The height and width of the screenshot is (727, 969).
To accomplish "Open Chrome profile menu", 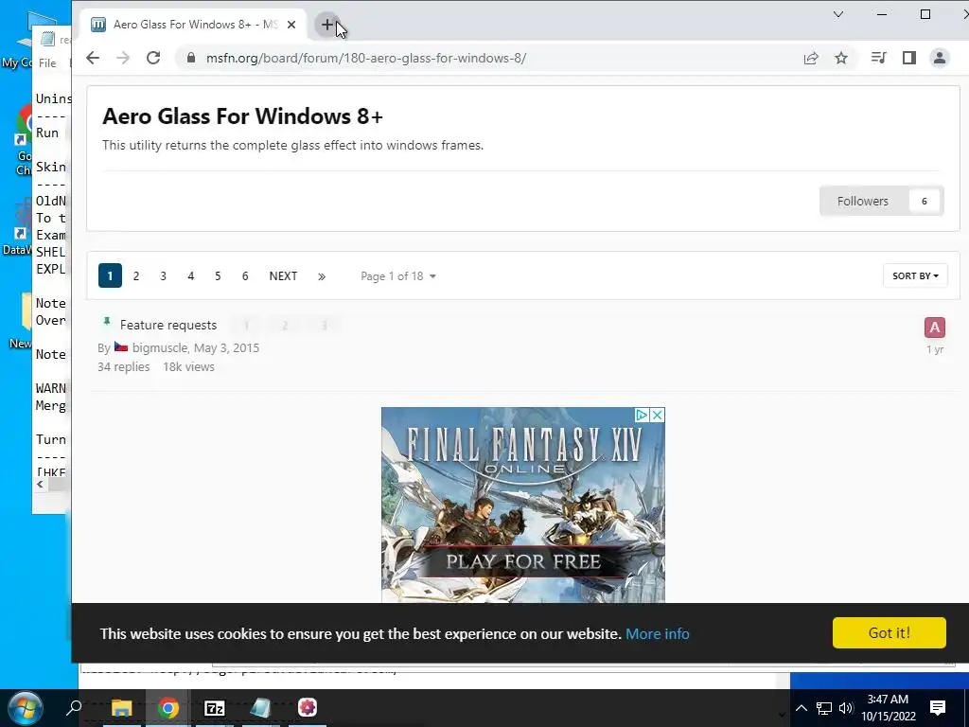I will click(x=940, y=58).
